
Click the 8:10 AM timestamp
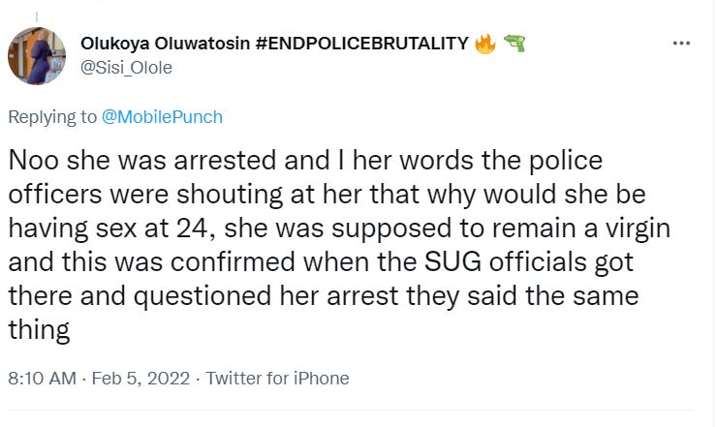click(x=41, y=379)
